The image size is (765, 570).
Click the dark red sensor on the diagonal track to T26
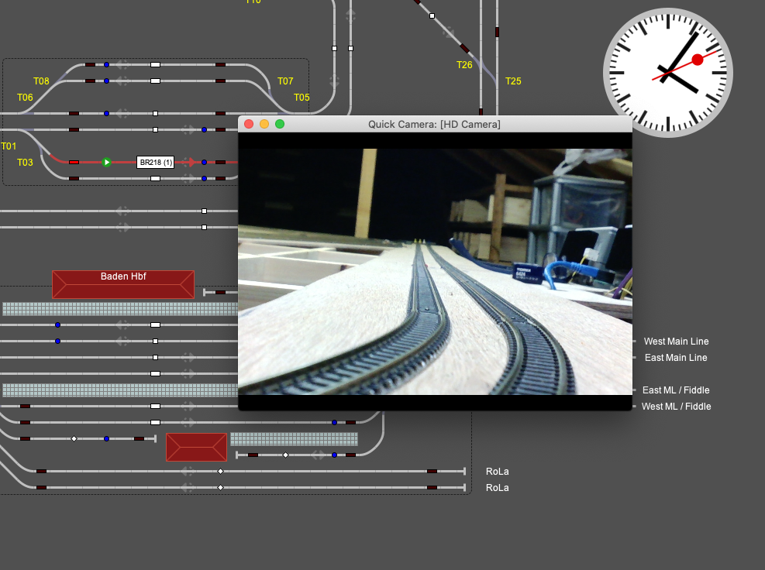click(464, 48)
